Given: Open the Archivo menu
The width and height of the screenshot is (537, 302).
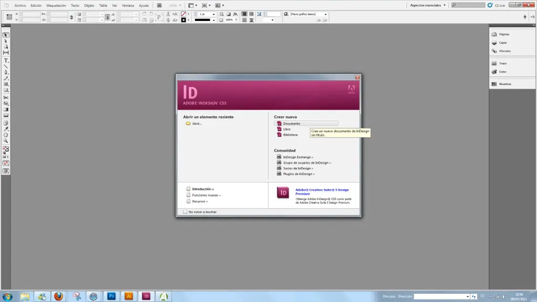Looking at the screenshot, I should (x=20, y=5).
